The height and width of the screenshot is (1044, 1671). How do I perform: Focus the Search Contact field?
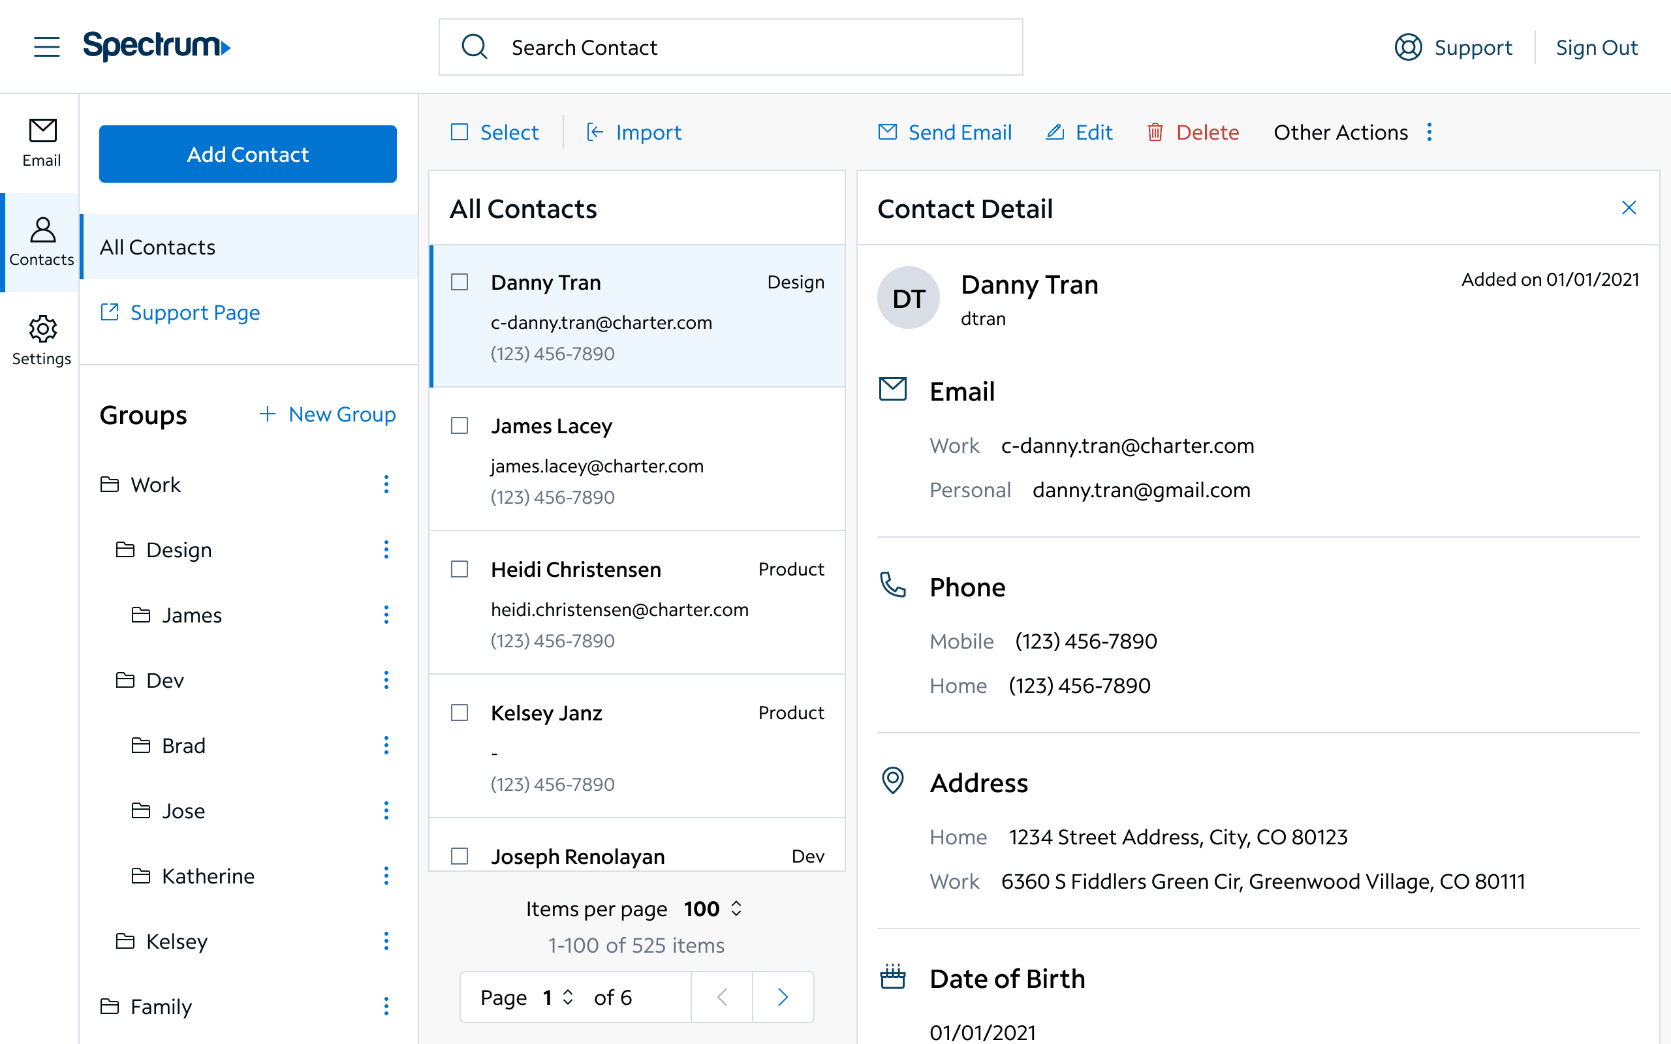coord(730,47)
